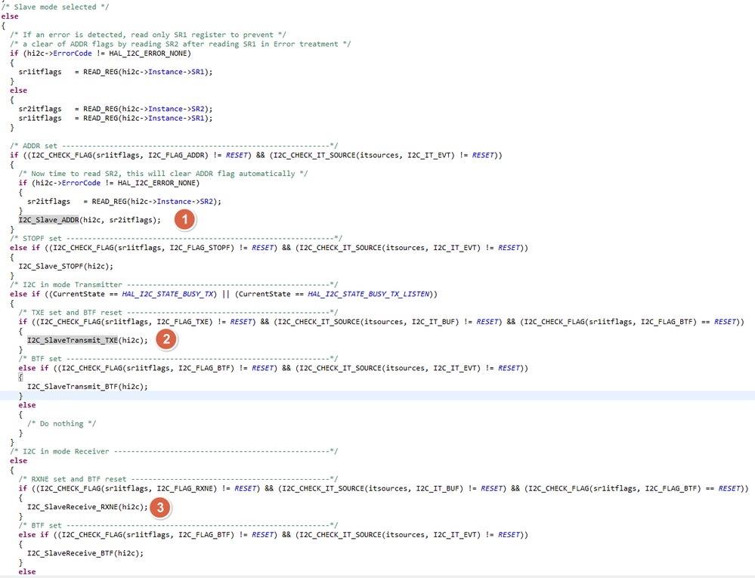The width and height of the screenshot is (755, 578).
Task: Click the orange annotation marker 3
Action: click(x=159, y=506)
